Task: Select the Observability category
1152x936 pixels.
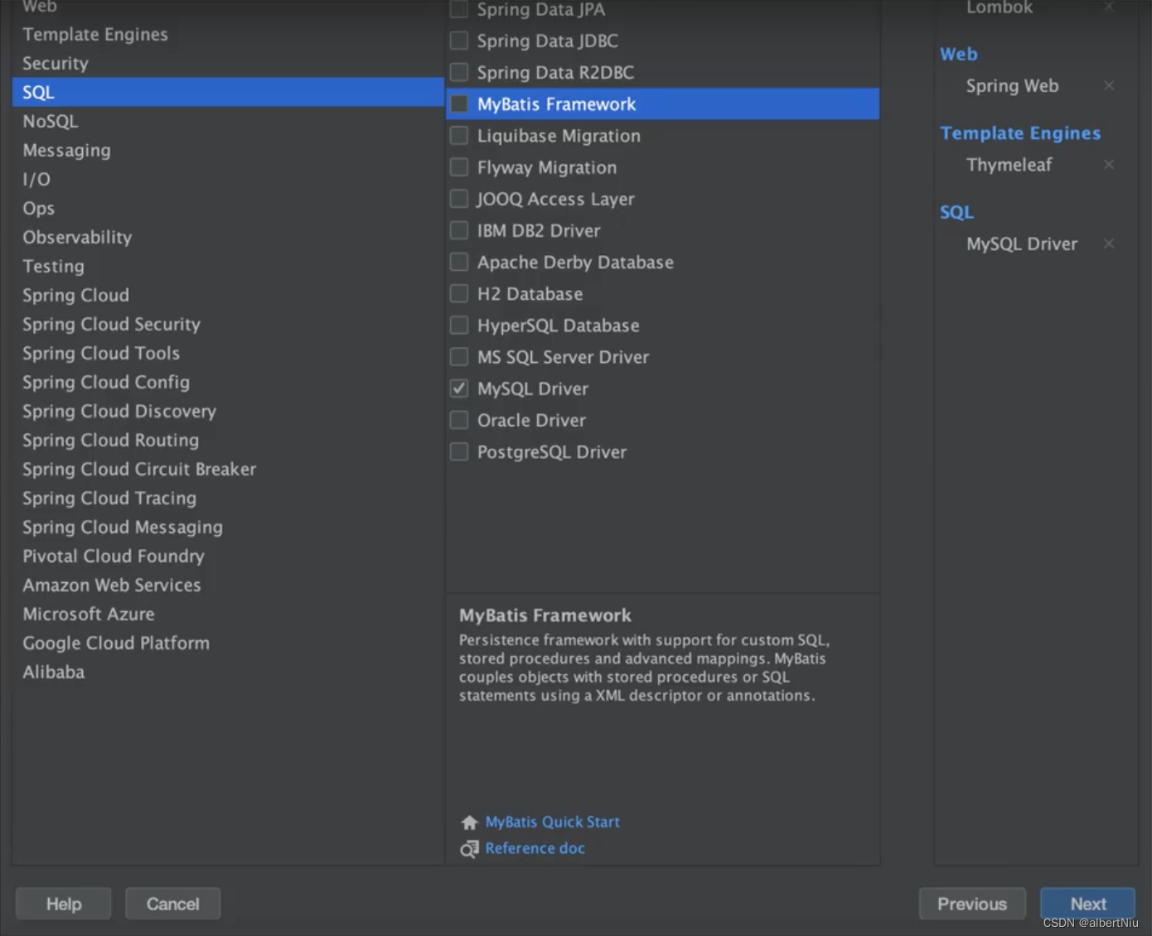Action: 228,238
